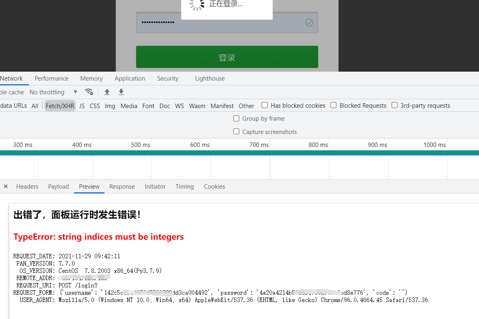This screenshot has height=319, width=479.
Task: Filter requests by Doc
Action: tap(165, 106)
